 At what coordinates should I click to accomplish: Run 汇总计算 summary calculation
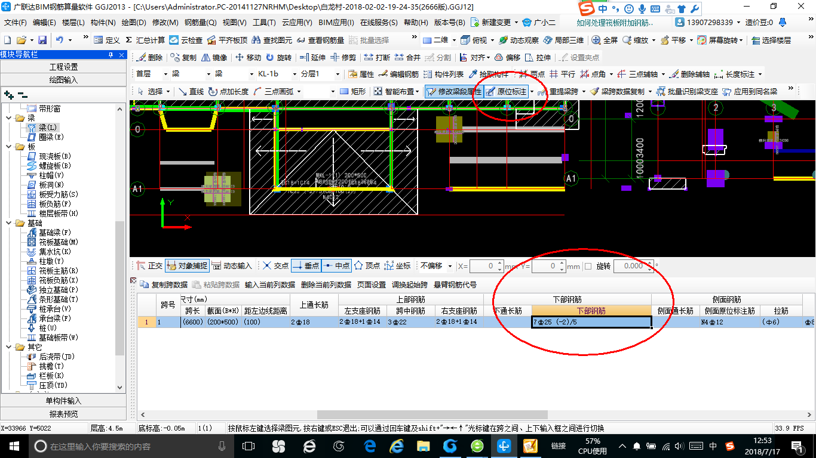click(145, 40)
